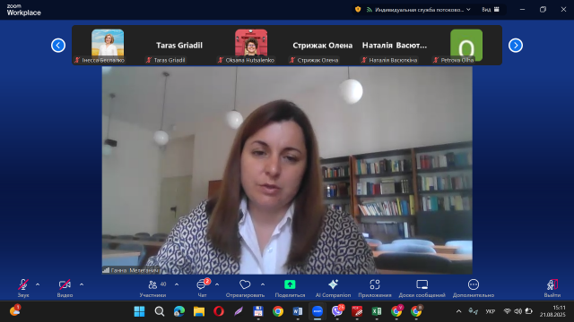Open the feather app icon in taskbar

(239, 311)
